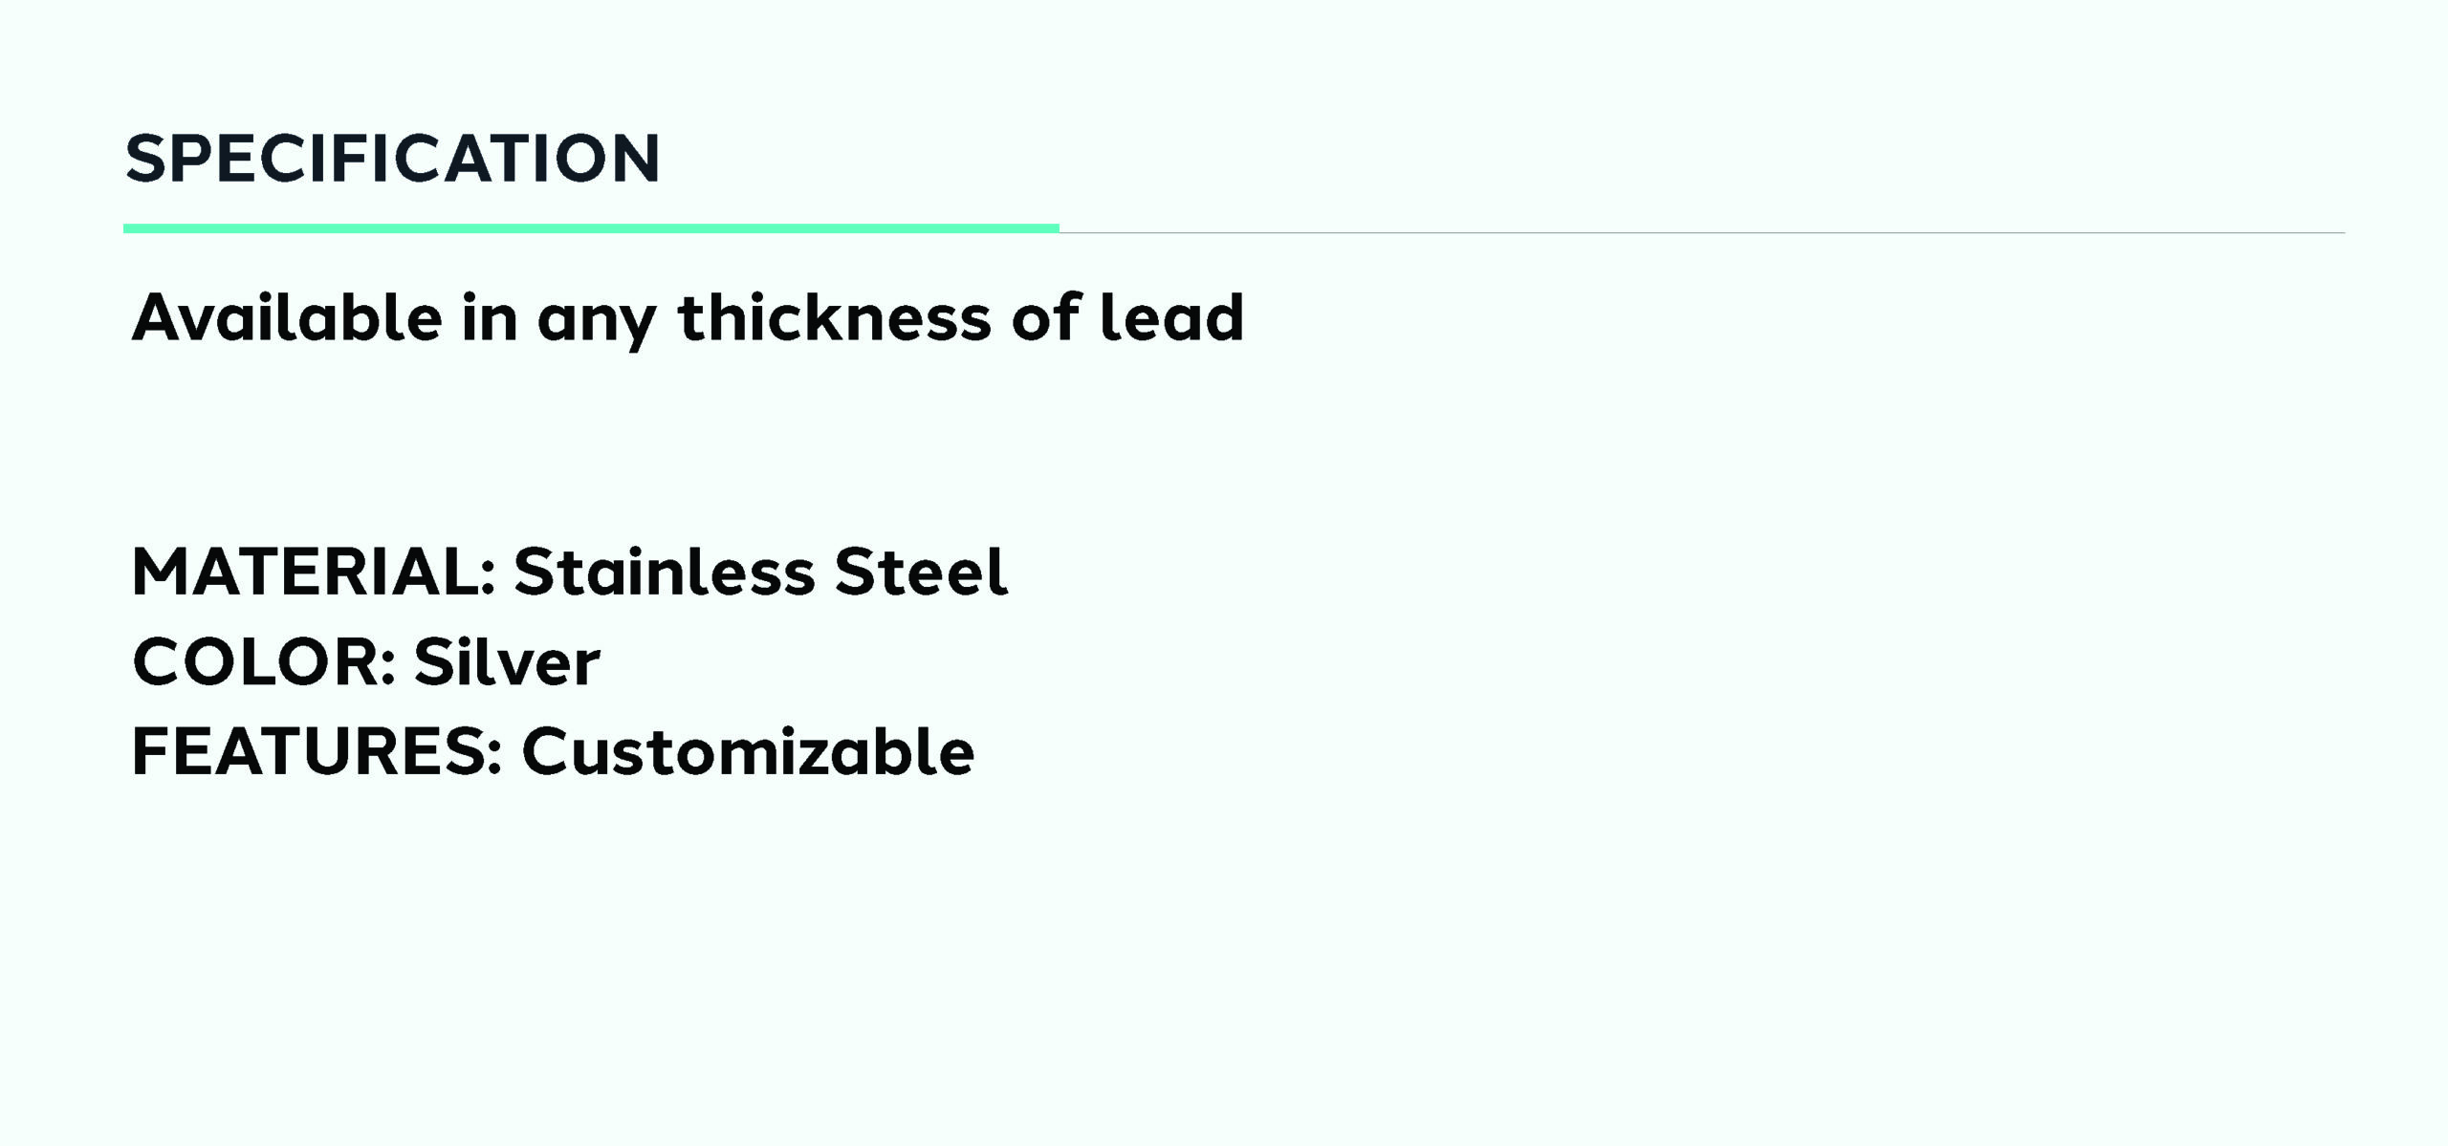Screen dimensions: 2448x1146
Task: Click the 'Customizable' feature value
Action: [748, 751]
